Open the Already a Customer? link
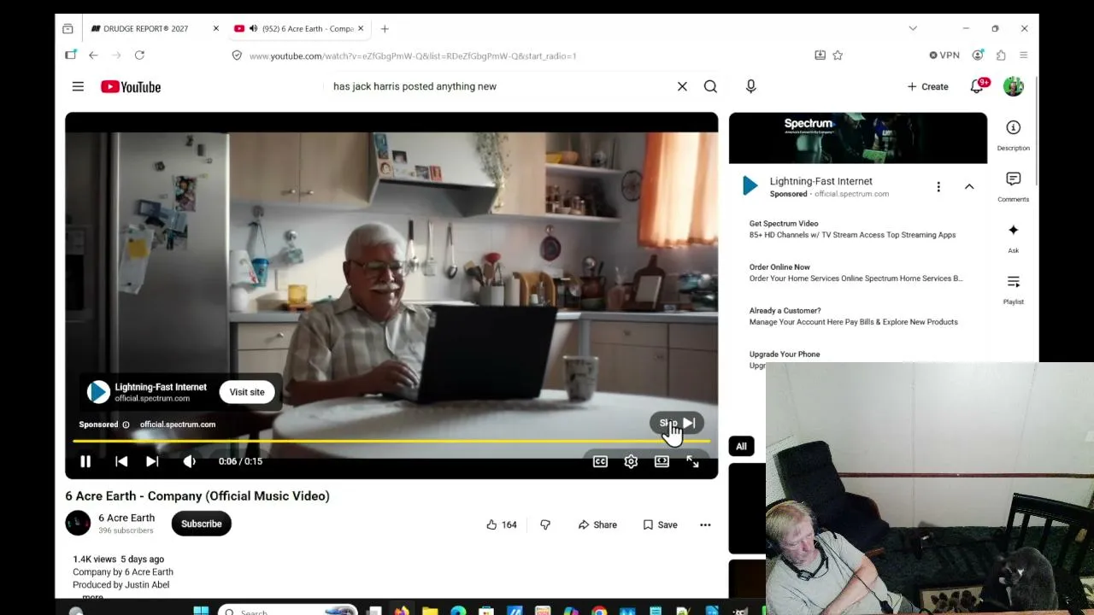The width and height of the screenshot is (1094, 615). point(785,311)
